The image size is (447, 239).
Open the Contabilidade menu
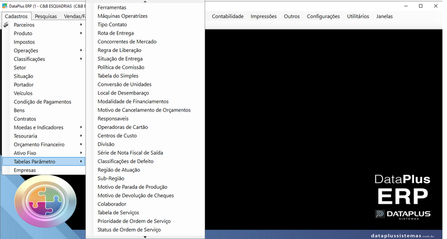(x=227, y=16)
